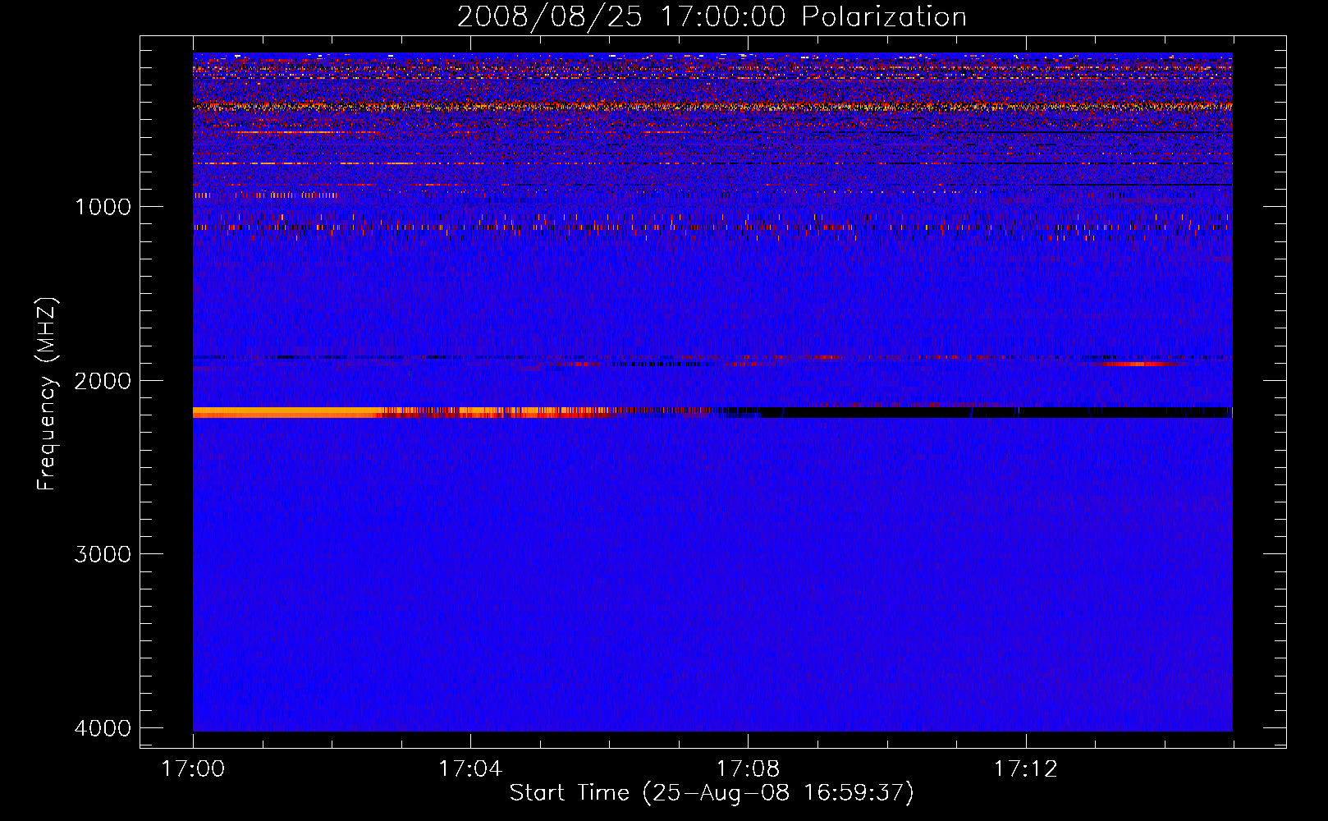
Task: Click the 'Frequency (MHZ)' y-axis label
Action: point(47,394)
